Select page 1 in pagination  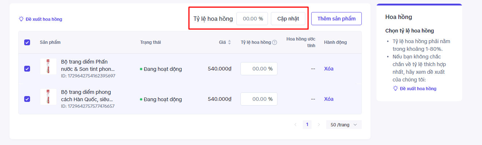coord(307,125)
